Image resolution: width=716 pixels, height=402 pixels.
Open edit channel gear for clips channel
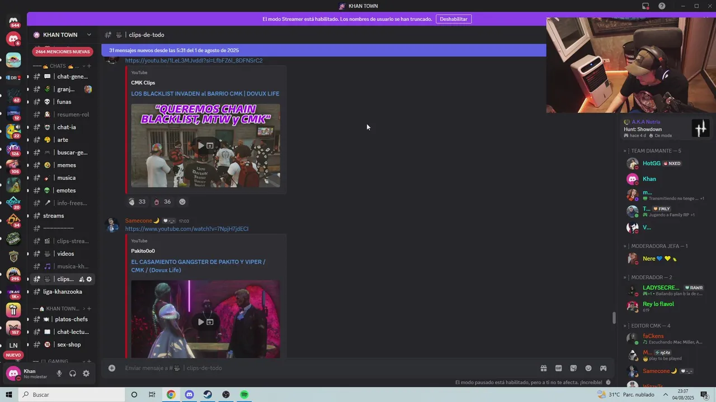89,279
